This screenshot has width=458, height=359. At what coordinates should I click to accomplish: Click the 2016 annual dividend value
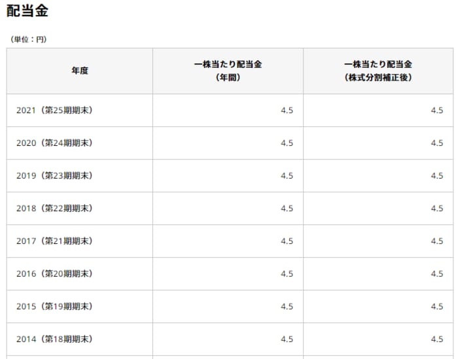coord(287,274)
